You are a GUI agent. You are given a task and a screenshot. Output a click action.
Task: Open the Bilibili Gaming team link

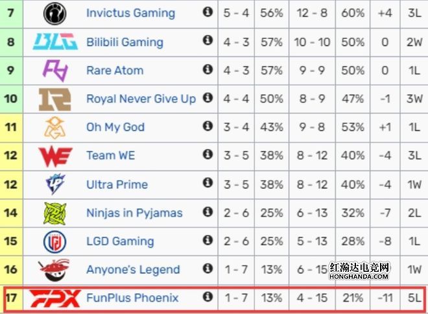(125, 42)
